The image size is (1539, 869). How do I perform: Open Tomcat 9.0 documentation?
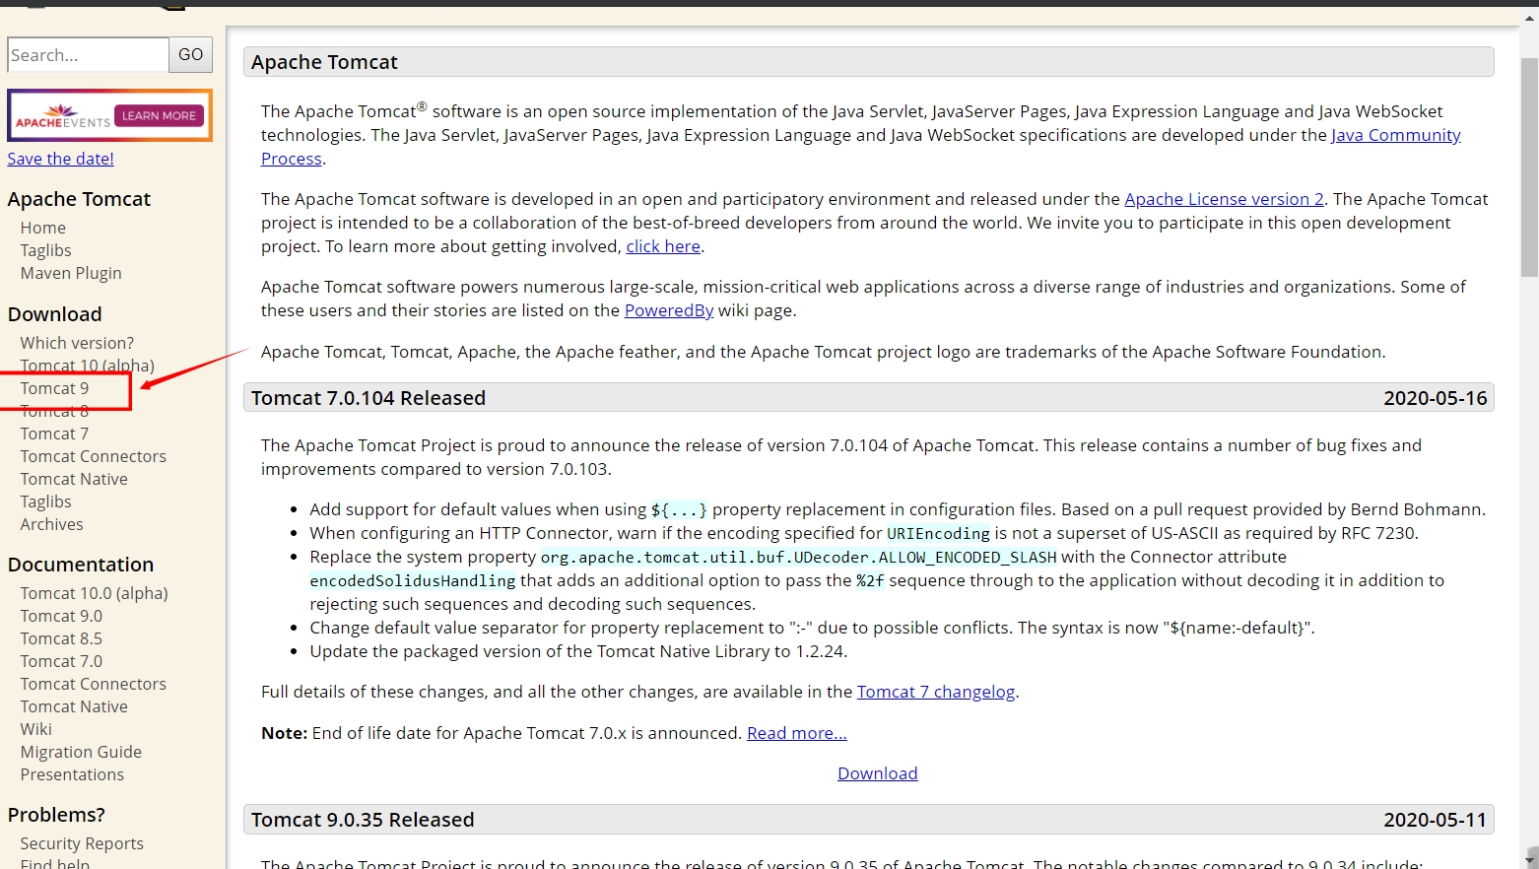61,616
